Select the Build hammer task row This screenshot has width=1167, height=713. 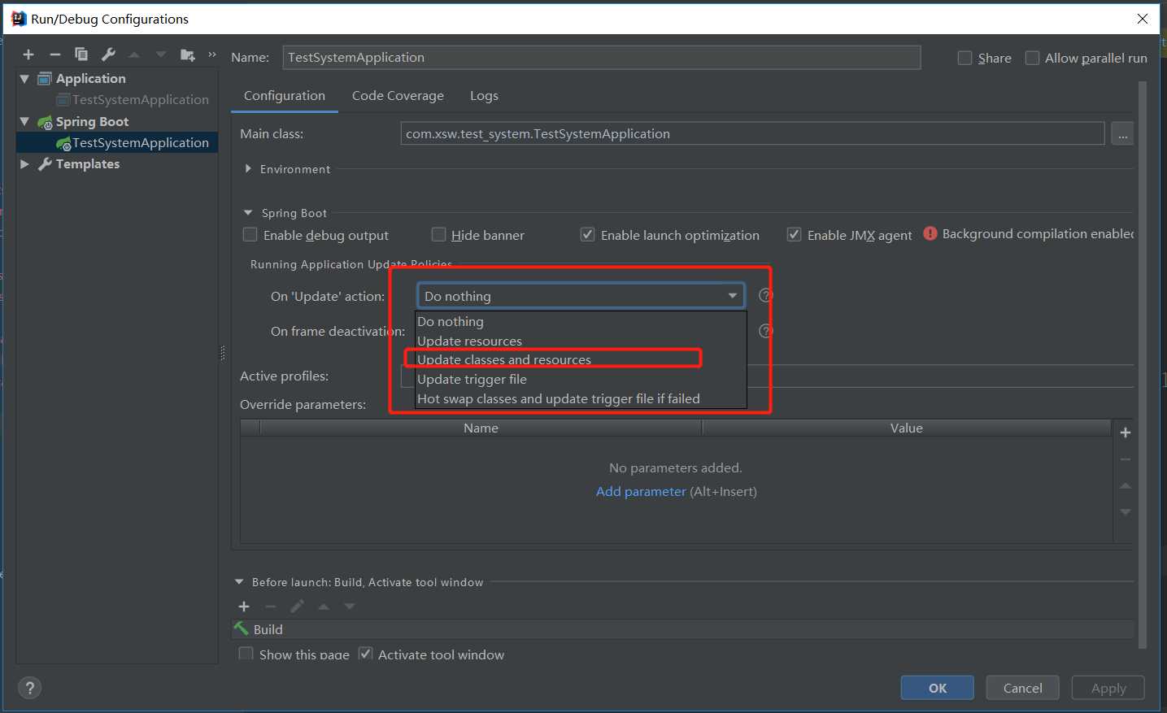[682, 629]
